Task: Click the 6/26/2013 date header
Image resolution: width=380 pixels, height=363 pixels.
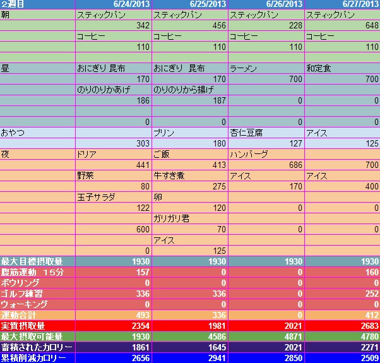Action: coord(266,4)
